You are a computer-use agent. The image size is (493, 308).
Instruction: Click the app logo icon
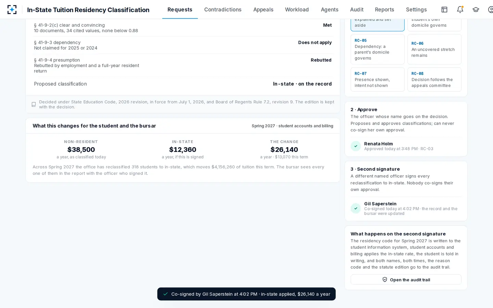(x=12, y=10)
